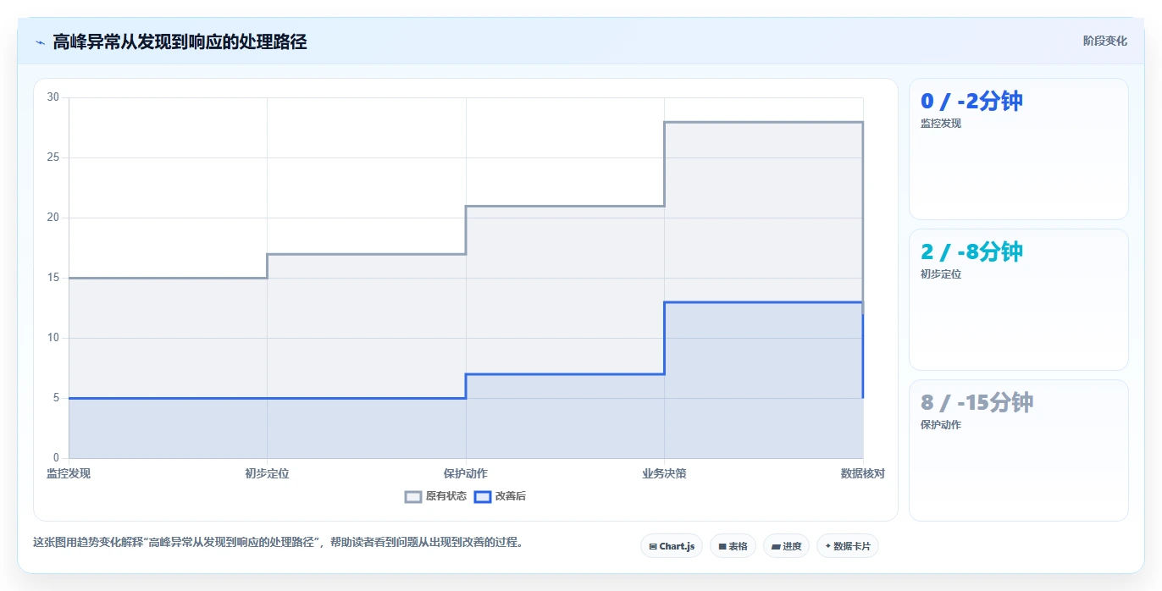Viewport: 1162px width, 591px height.
Task: Open the 2 / -8分钟 初步定位 card
Action: click(x=1019, y=300)
